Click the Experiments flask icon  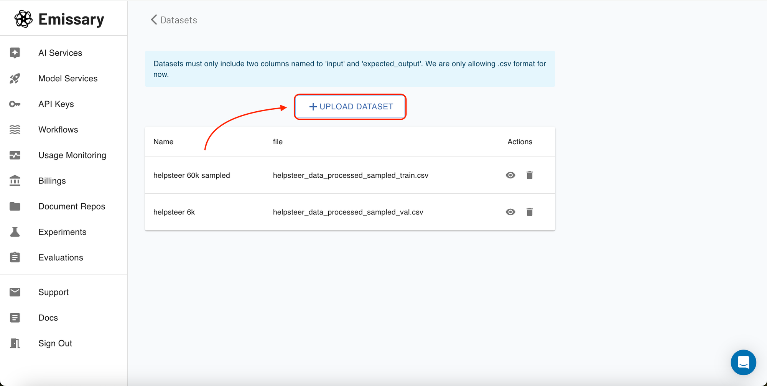pos(15,232)
